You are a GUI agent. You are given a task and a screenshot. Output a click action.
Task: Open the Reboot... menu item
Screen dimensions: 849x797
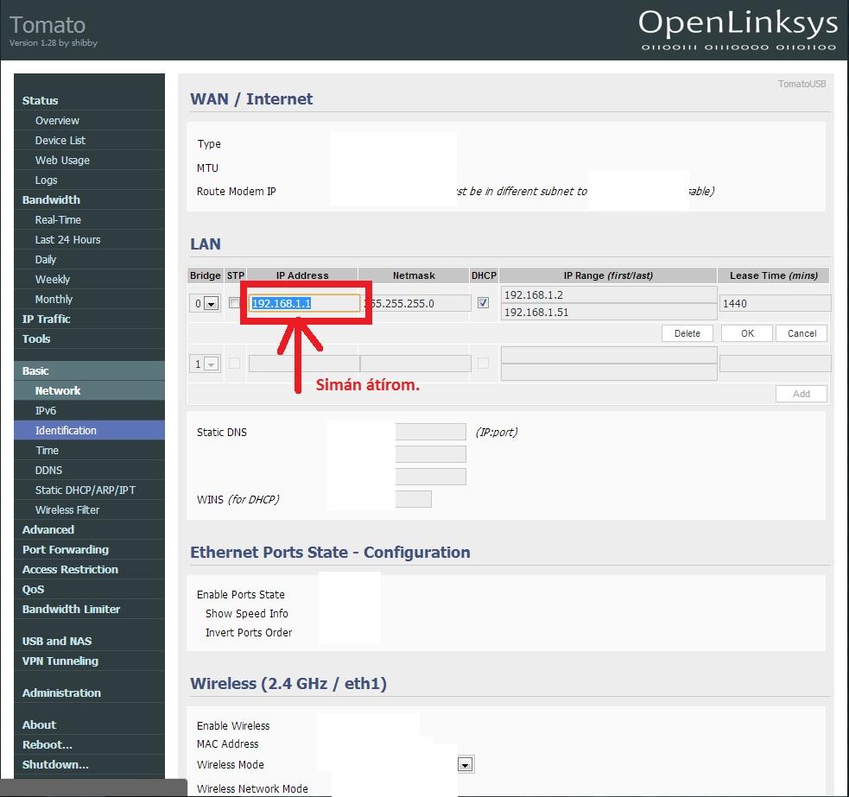coord(48,744)
